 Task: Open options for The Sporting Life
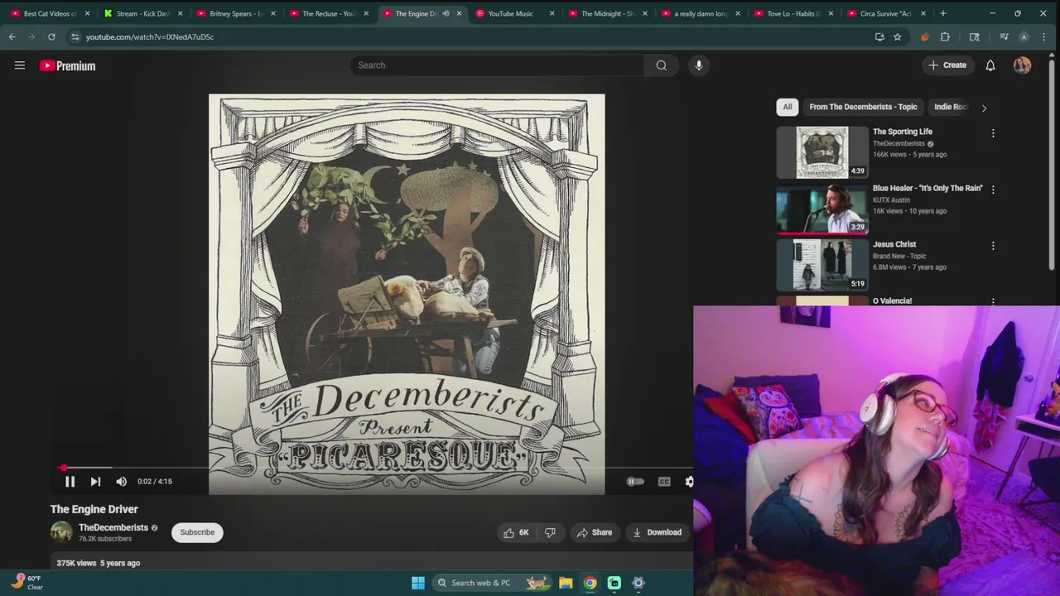(993, 133)
